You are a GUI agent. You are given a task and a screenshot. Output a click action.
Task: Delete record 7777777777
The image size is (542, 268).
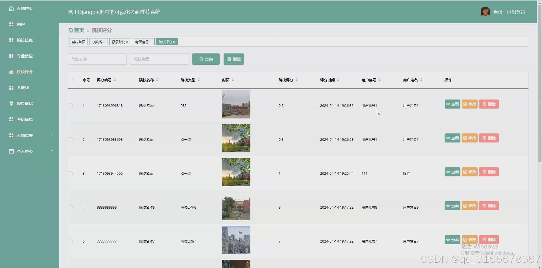click(489, 240)
